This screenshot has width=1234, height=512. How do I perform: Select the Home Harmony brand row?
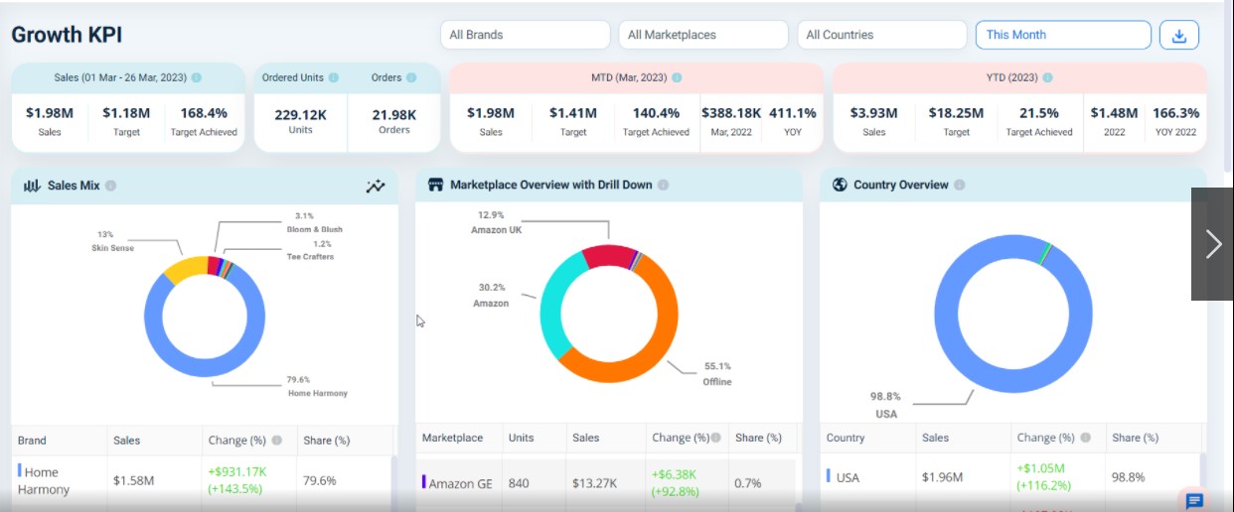point(202,480)
